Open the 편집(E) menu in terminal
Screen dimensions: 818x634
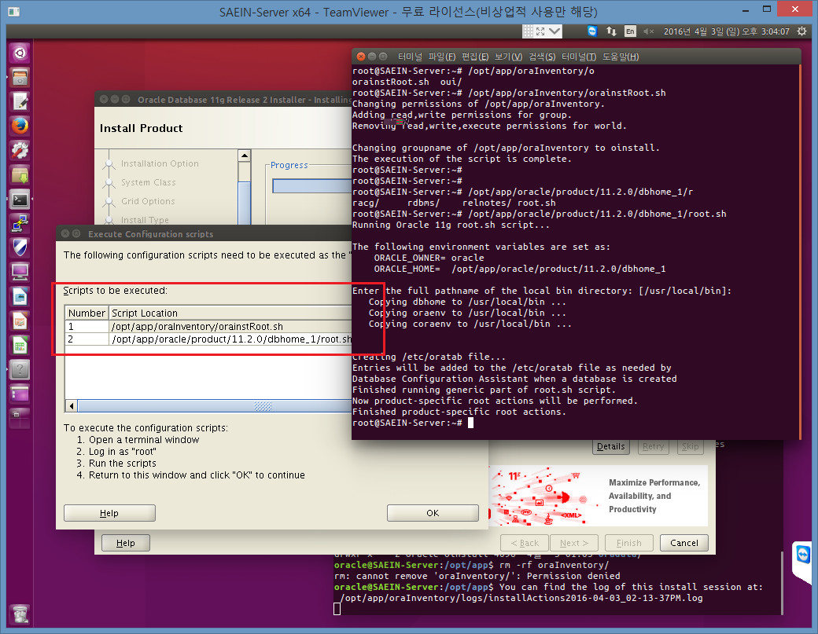click(x=475, y=57)
